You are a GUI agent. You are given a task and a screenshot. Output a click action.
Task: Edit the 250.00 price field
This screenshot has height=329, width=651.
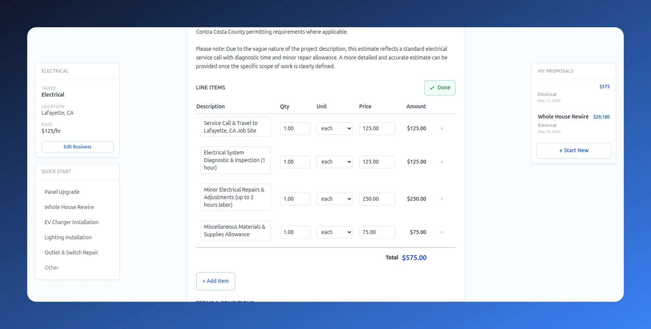pos(377,199)
